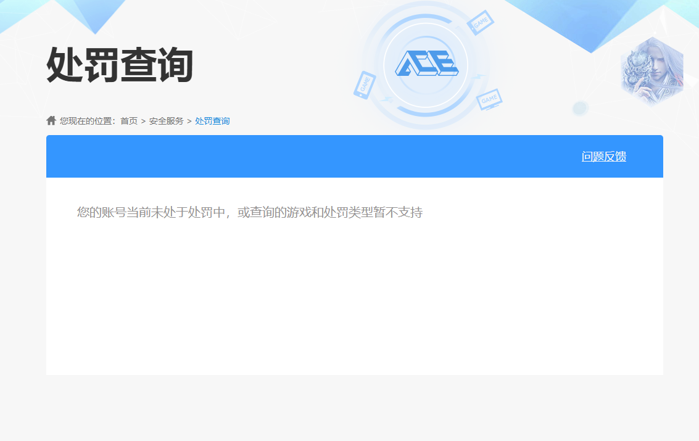Click the blue header bar of the panel

click(308, 157)
